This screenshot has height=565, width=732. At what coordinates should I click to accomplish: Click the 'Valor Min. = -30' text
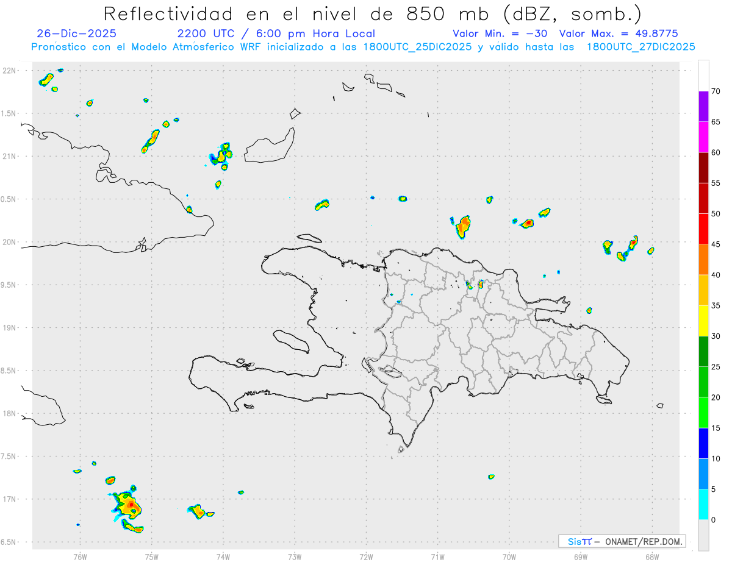[x=500, y=34]
